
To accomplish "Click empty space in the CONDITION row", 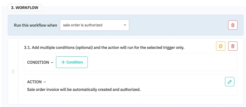I will click(x=160, y=62).
